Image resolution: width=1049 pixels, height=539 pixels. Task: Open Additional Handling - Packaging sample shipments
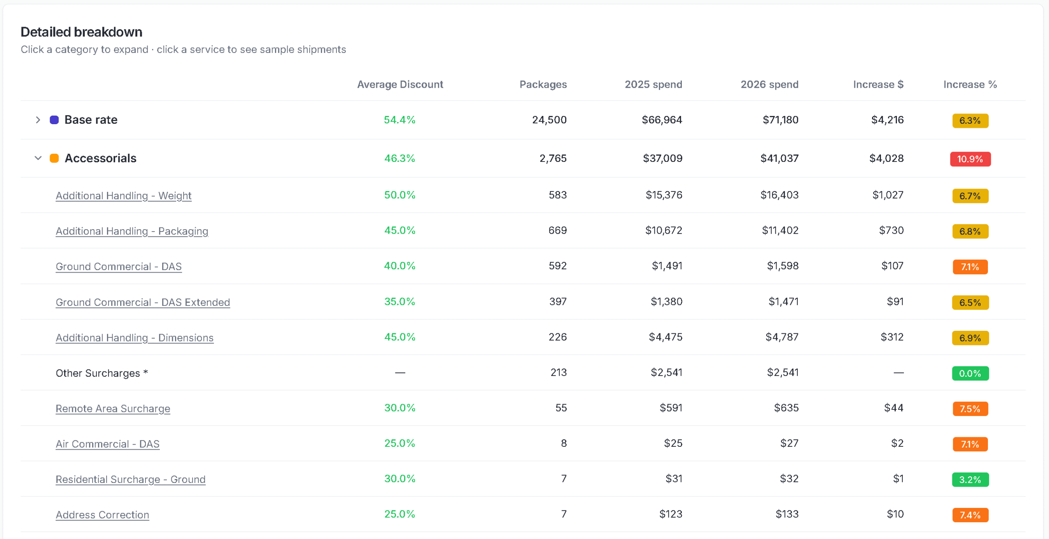(x=132, y=231)
